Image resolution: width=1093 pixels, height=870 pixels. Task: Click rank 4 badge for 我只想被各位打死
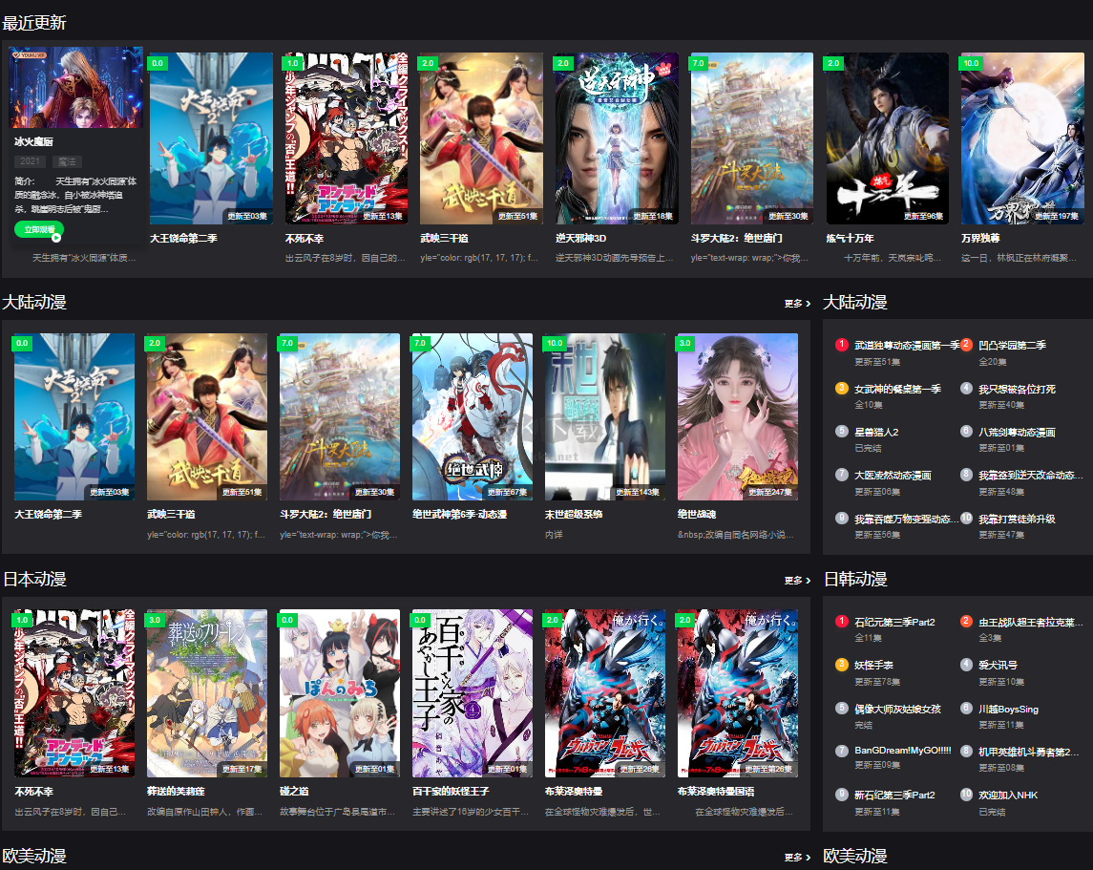click(x=966, y=389)
